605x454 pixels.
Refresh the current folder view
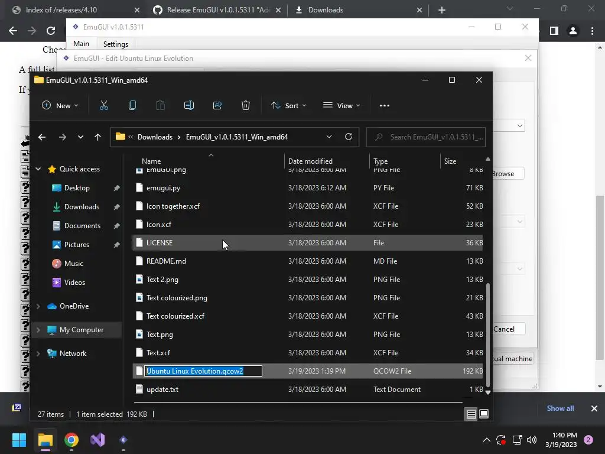point(349,137)
